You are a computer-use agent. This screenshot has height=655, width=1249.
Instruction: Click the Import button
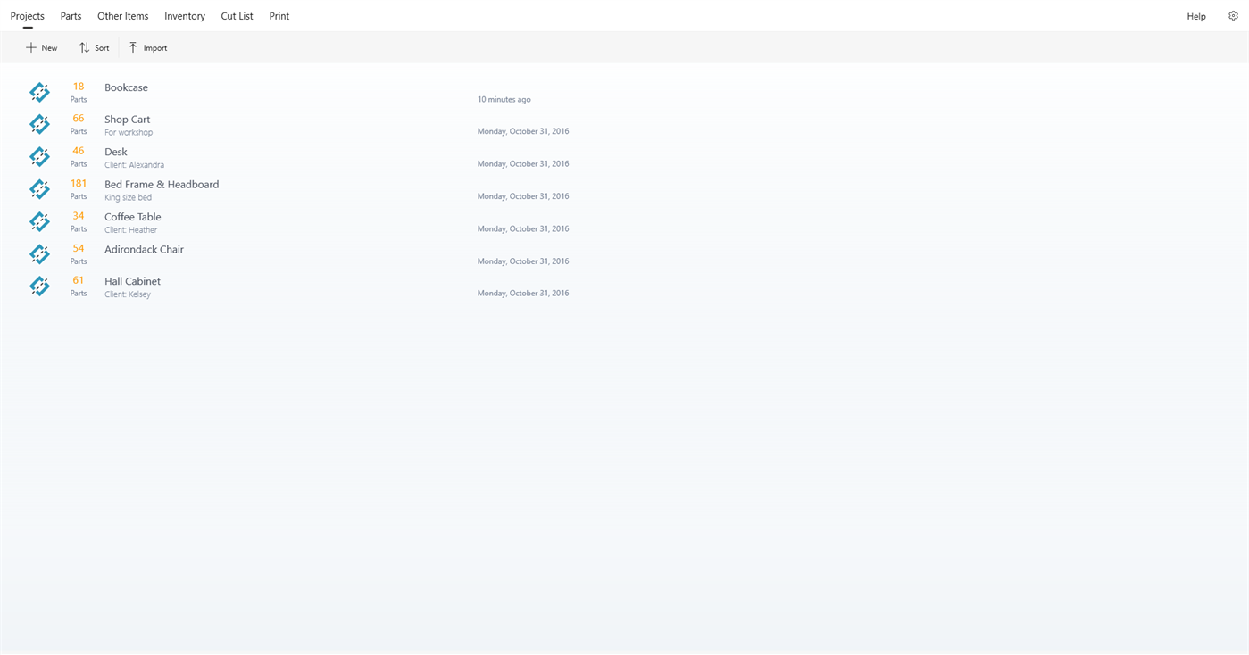(x=147, y=47)
